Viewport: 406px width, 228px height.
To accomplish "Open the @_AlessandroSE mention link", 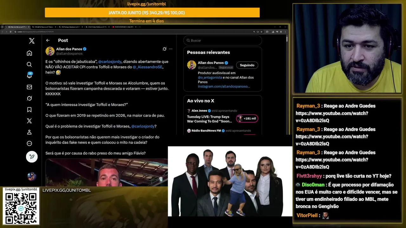I will [x=148, y=67].
